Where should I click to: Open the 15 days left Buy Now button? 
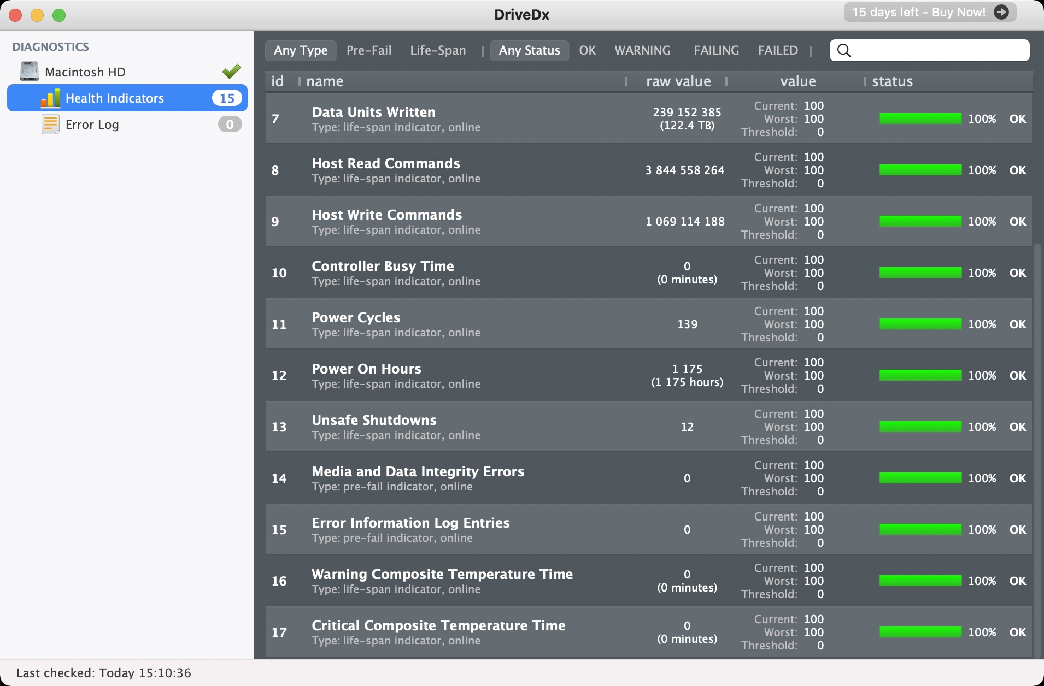(x=930, y=12)
